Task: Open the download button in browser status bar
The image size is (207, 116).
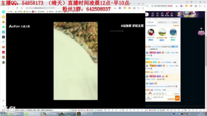Action: tap(122, 110)
